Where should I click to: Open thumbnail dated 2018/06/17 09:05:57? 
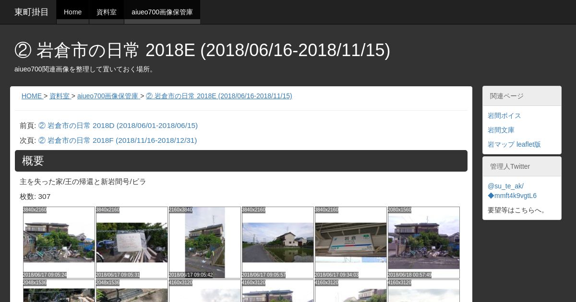point(278,243)
